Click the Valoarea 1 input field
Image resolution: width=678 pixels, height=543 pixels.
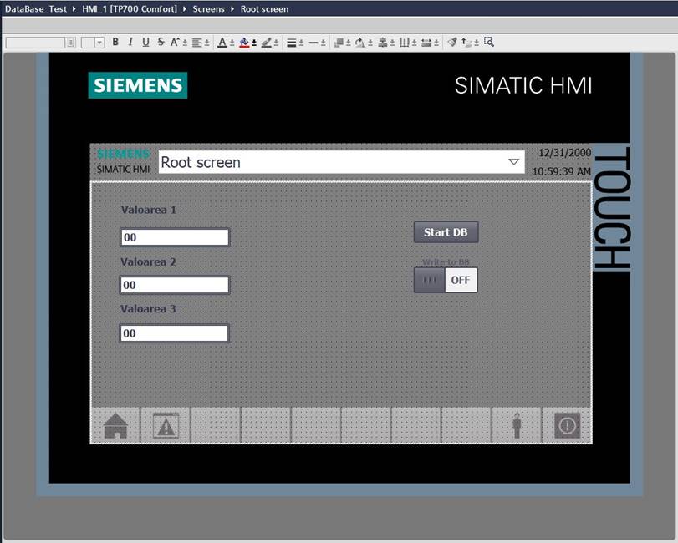pyautogui.click(x=174, y=237)
